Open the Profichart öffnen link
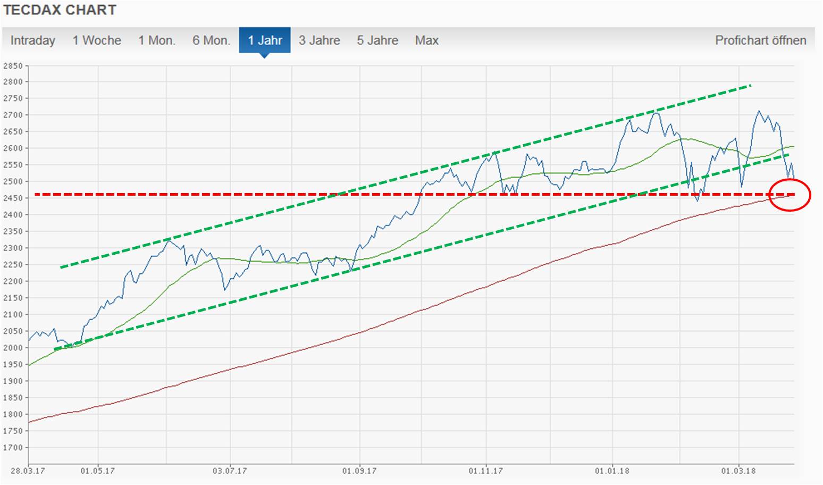 click(760, 40)
